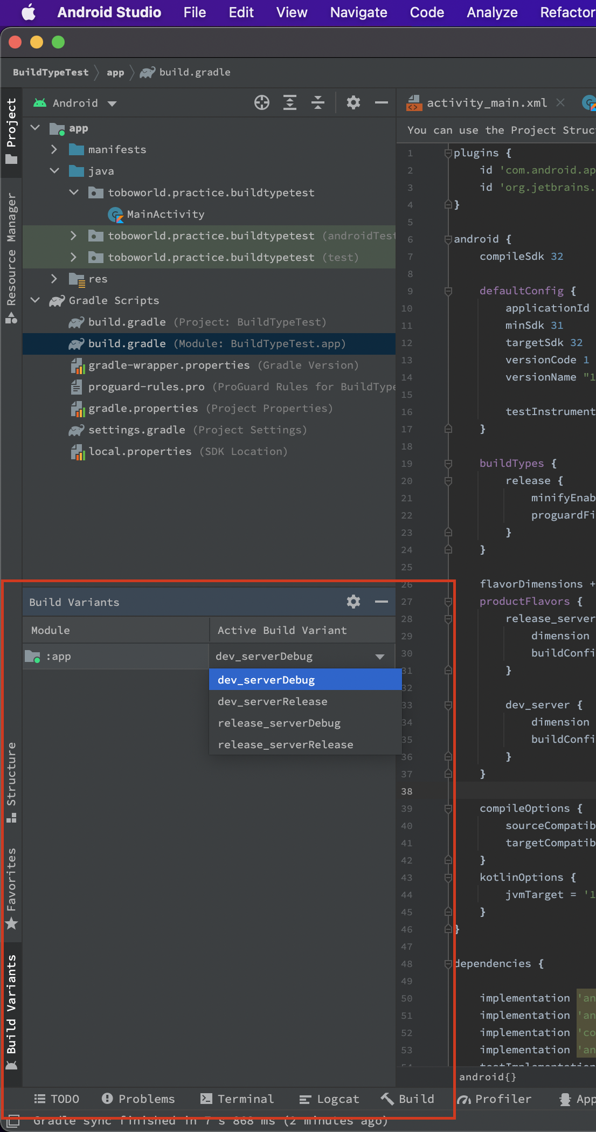
Task: Expand the manifests folder
Action: tap(54, 149)
